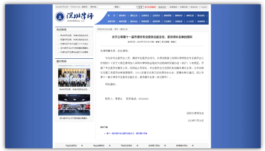The width and height of the screenshot is (265, 151).
Task: Click the red link next to login button
Action: coord(150,7)
